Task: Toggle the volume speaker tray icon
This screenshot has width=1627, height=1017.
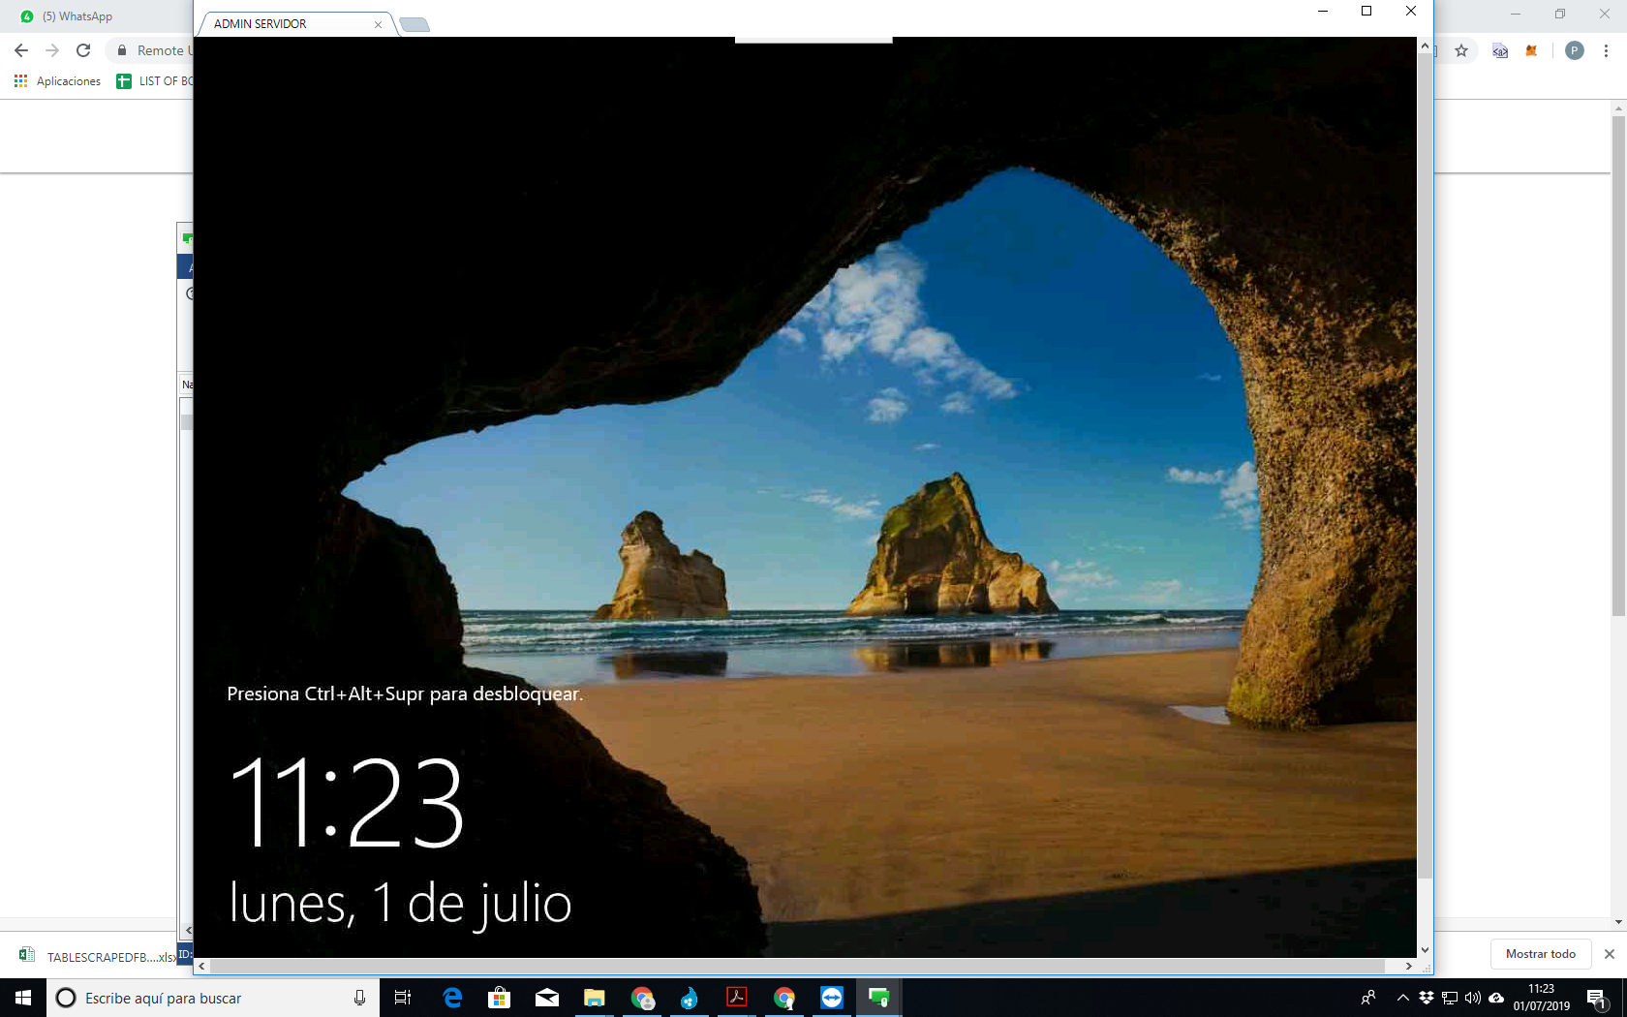Action: [x=1473, y=998]
